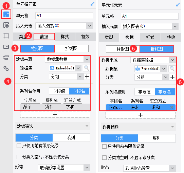Screen dimensions: 184x173
Task: Click left panel dataset preview magnifier icon
Action: [86, 68]
